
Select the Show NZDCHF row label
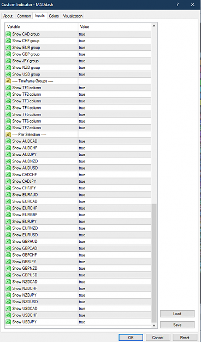[x=25, y=288]
